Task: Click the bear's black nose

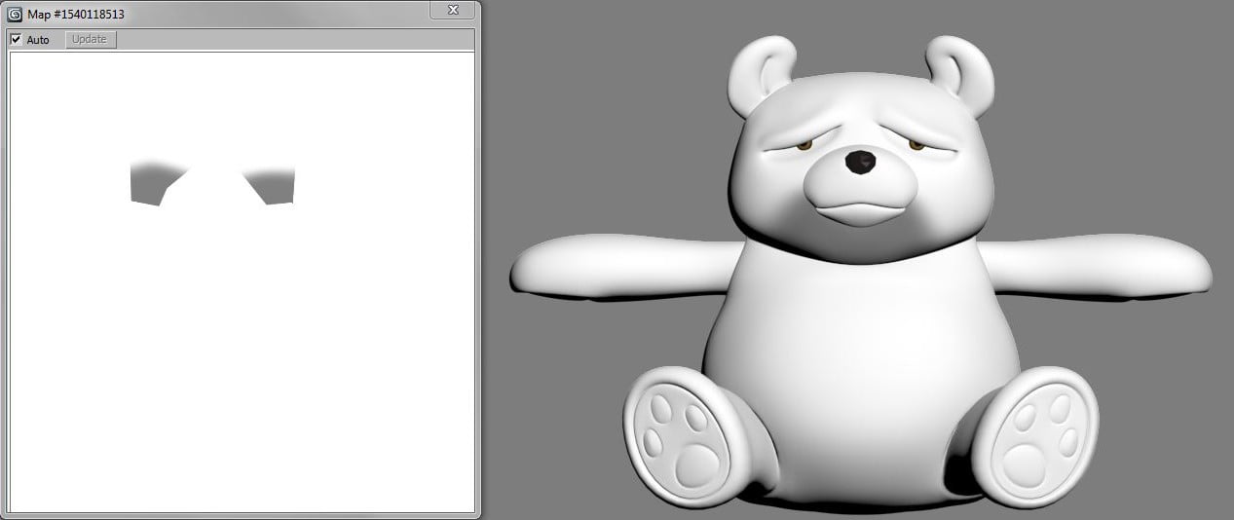Action: (859, 163)
